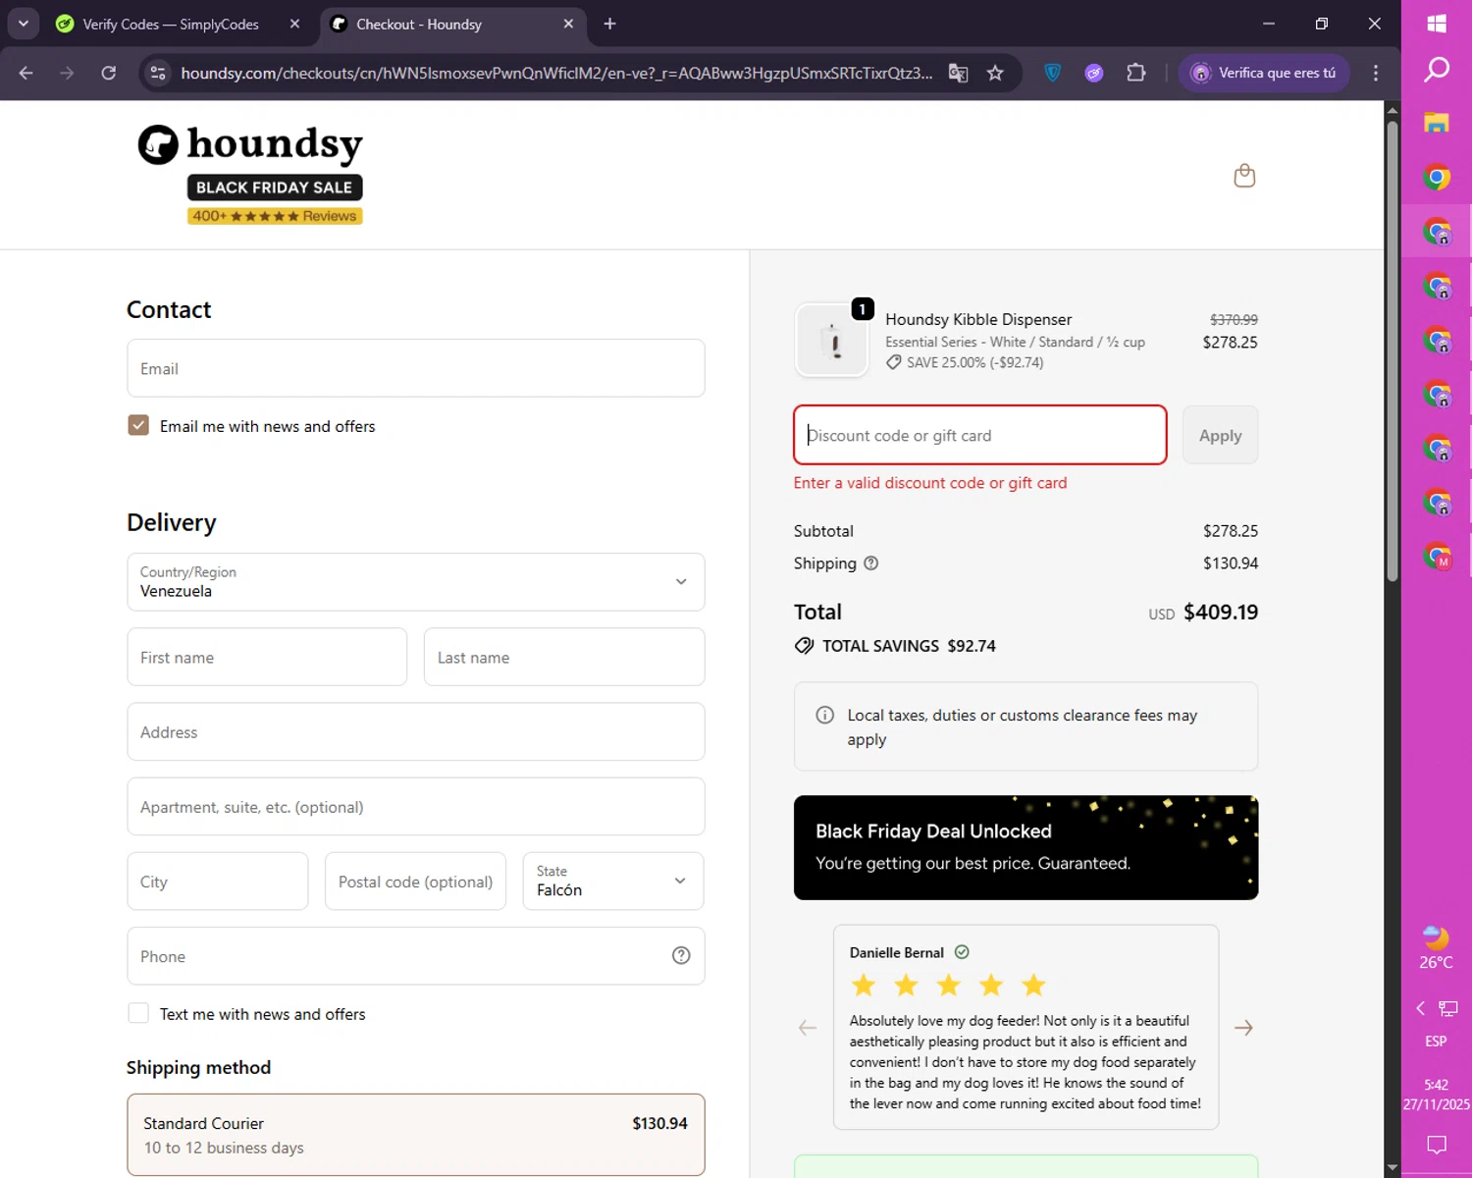Click the Postal code field

pos(416,882)
